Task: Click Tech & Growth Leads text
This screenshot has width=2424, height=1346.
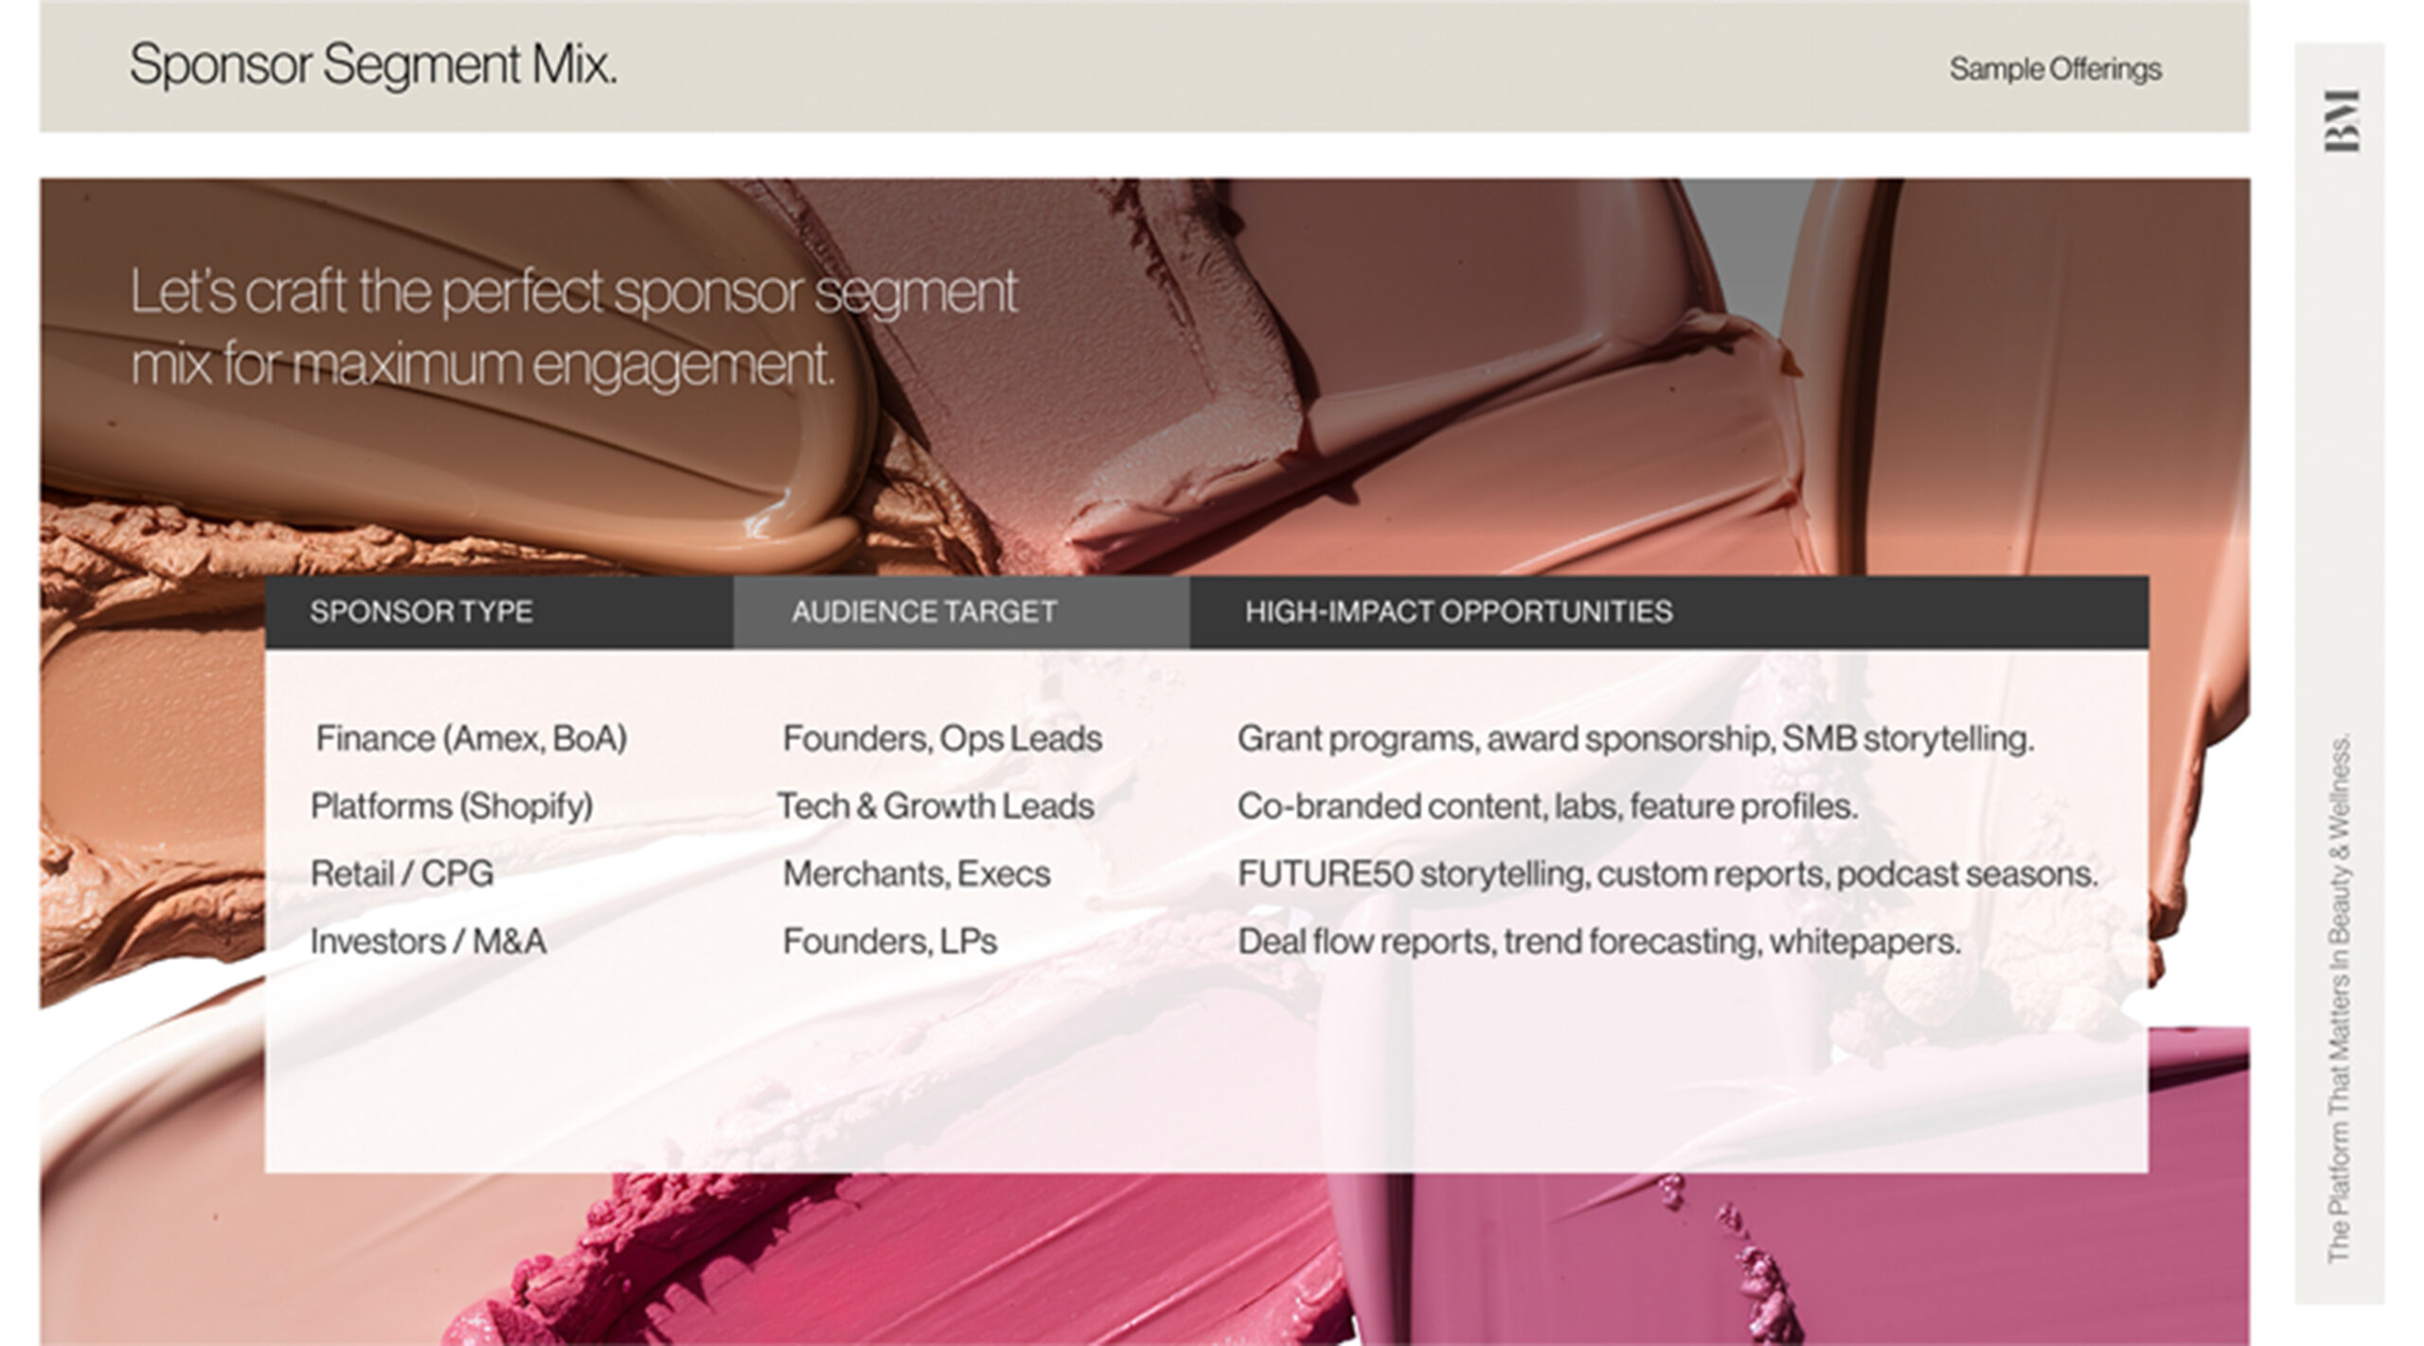Action: 936,806
